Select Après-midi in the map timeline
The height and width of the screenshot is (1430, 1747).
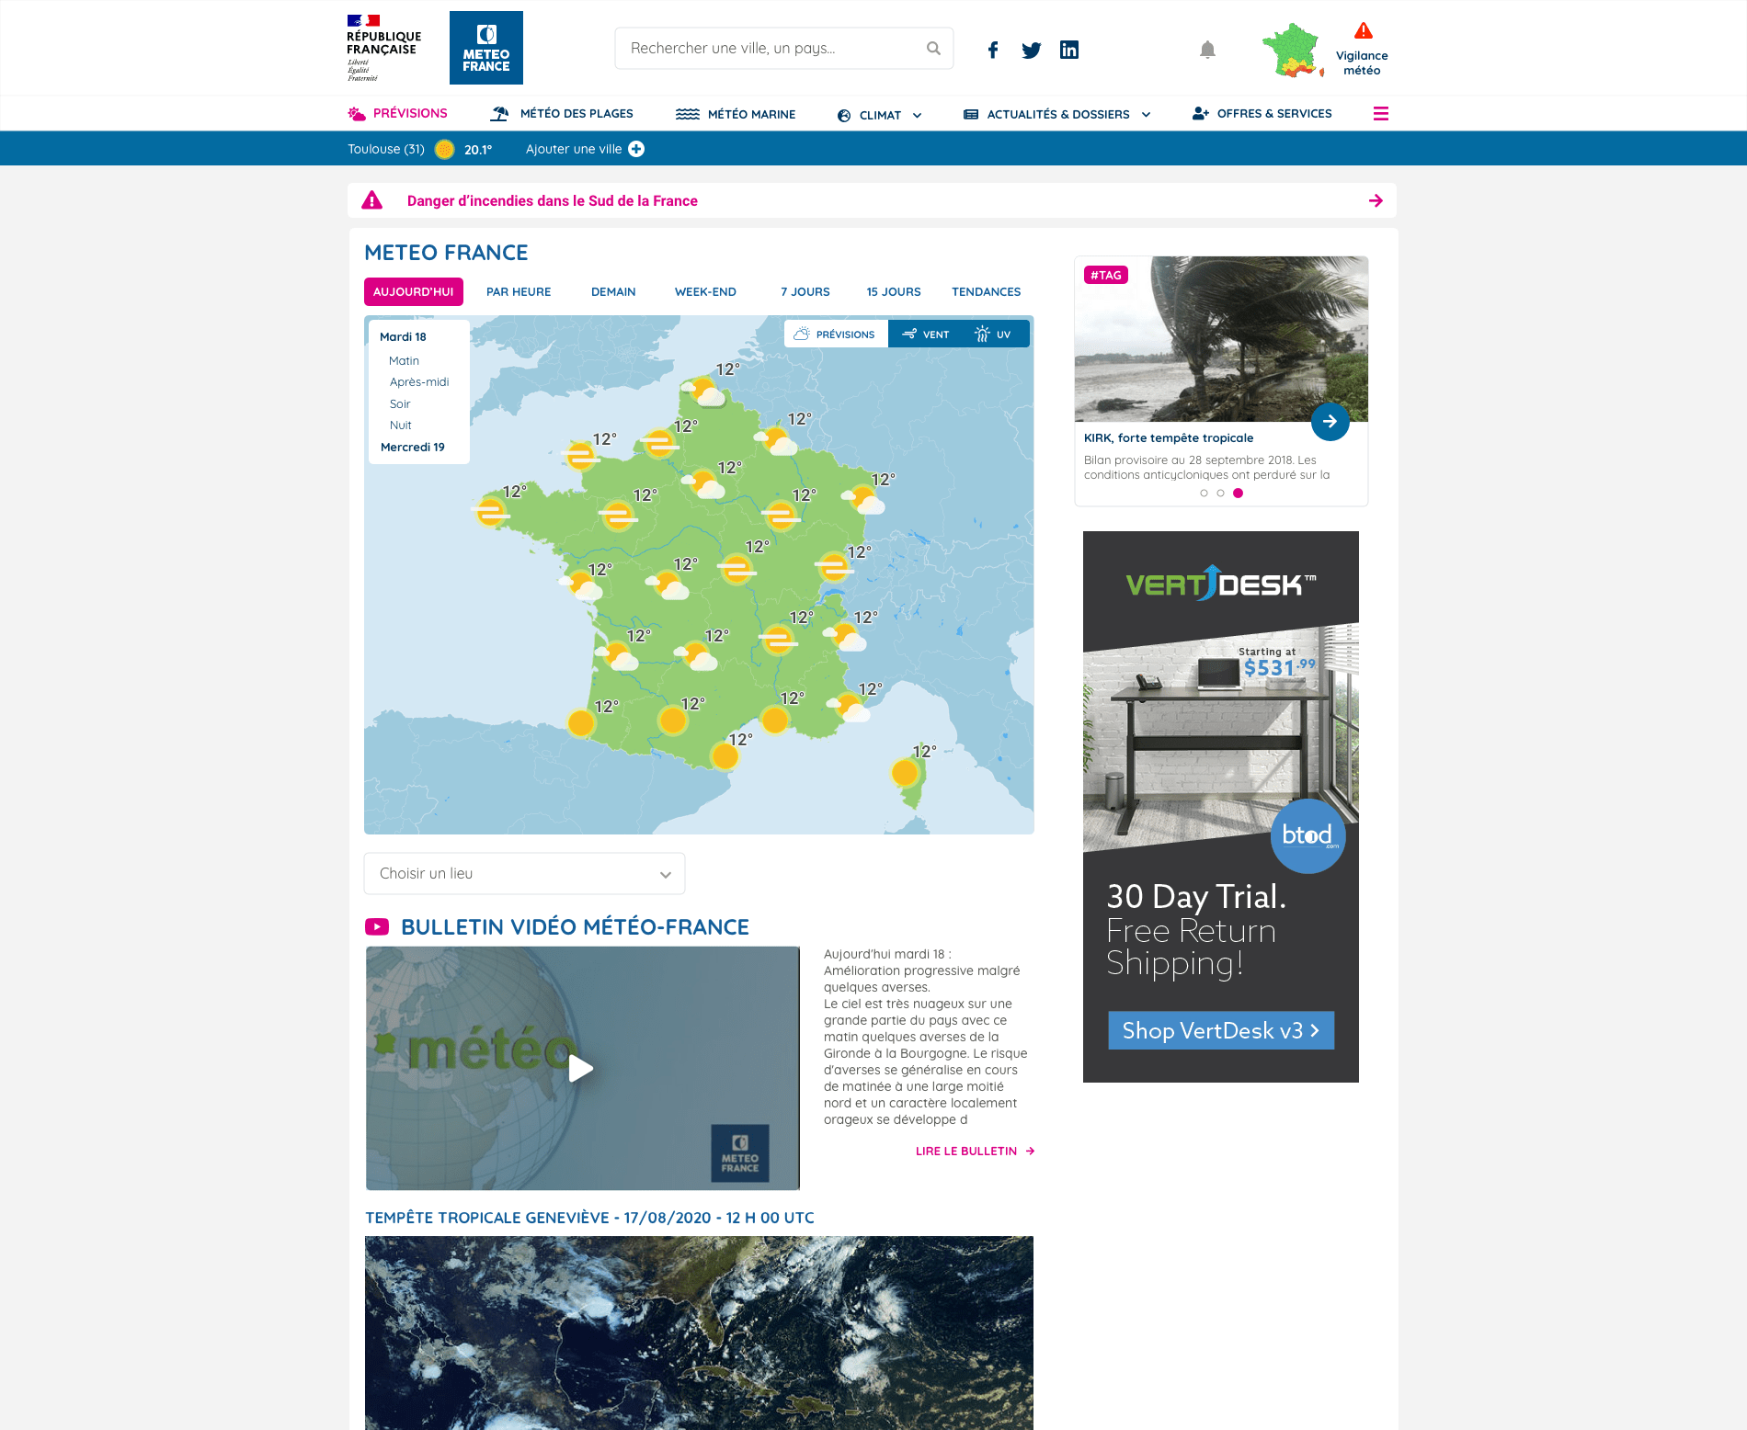tap(419, 381)
